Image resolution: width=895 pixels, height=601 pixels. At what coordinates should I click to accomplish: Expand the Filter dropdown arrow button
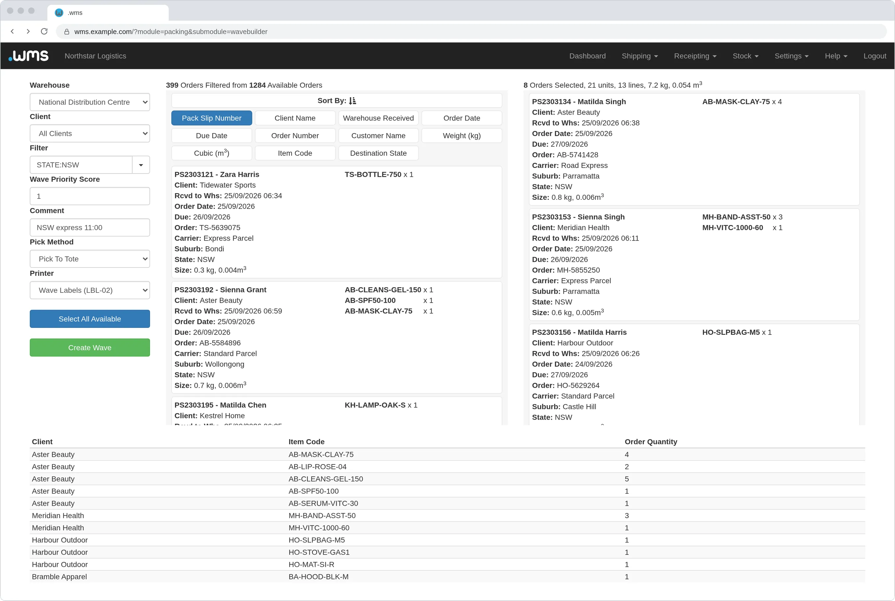(x=141, y=165)
